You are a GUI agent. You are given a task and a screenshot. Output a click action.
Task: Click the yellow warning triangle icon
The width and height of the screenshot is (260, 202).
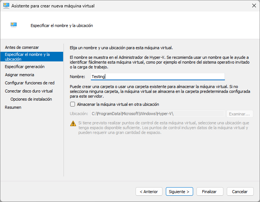(73, 124)
